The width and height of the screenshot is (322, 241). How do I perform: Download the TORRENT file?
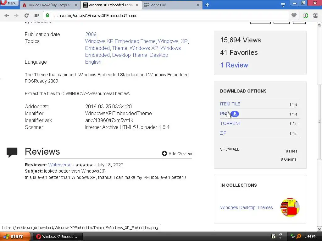point(230,123)
